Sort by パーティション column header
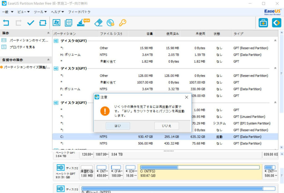284x193 pixels. pyautogui.click(x=75, y=34)
